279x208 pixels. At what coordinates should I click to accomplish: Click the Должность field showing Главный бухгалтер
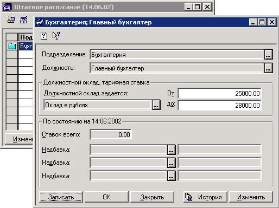pyautogui.click(x=177, y=68)
